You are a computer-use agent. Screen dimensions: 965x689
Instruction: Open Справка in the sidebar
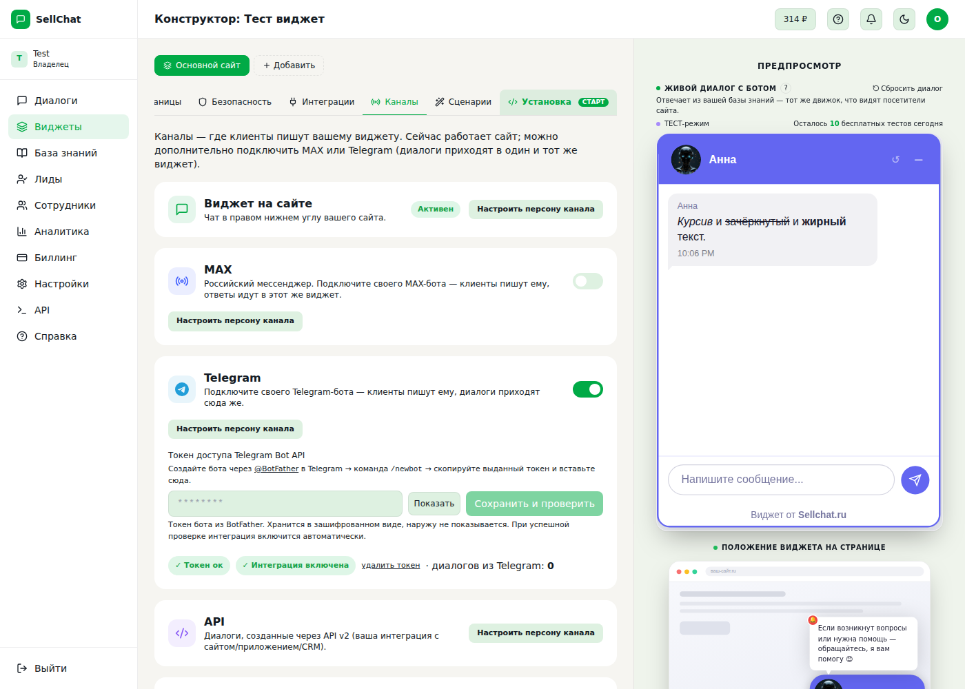pyautogui.click(x=68, y=336)
